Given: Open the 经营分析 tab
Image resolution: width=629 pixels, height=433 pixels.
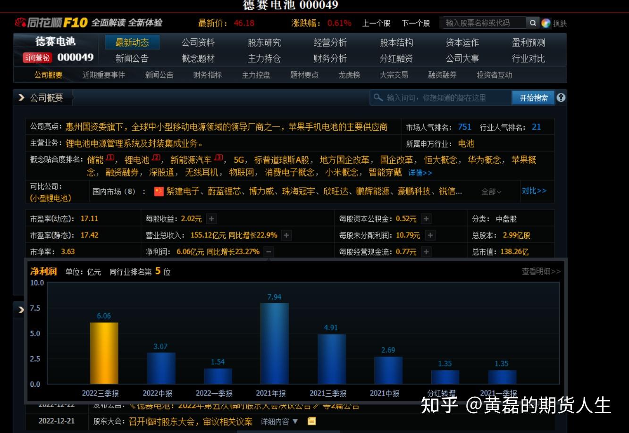Looking at the screenshot, I should [330, 42].
